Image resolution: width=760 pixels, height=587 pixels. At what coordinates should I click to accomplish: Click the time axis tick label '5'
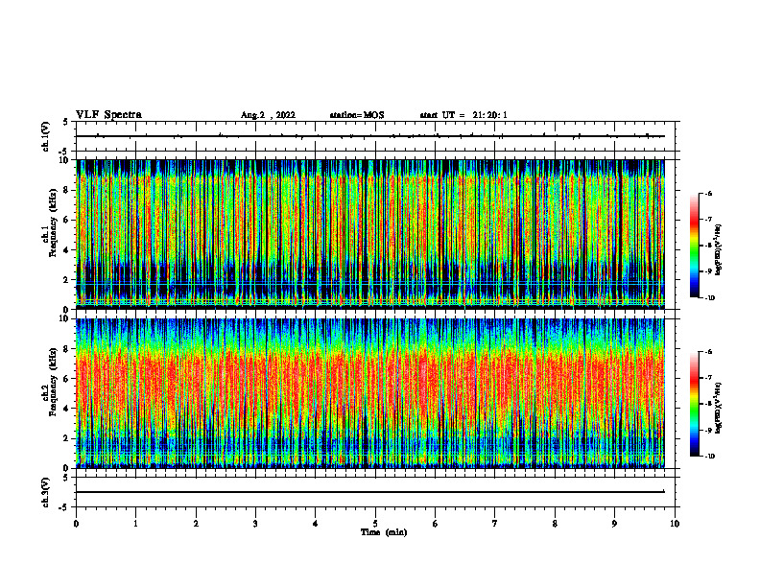(375, 524)
